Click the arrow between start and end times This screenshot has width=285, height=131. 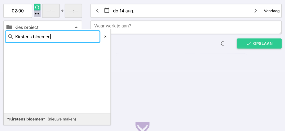tap(62, 11)
